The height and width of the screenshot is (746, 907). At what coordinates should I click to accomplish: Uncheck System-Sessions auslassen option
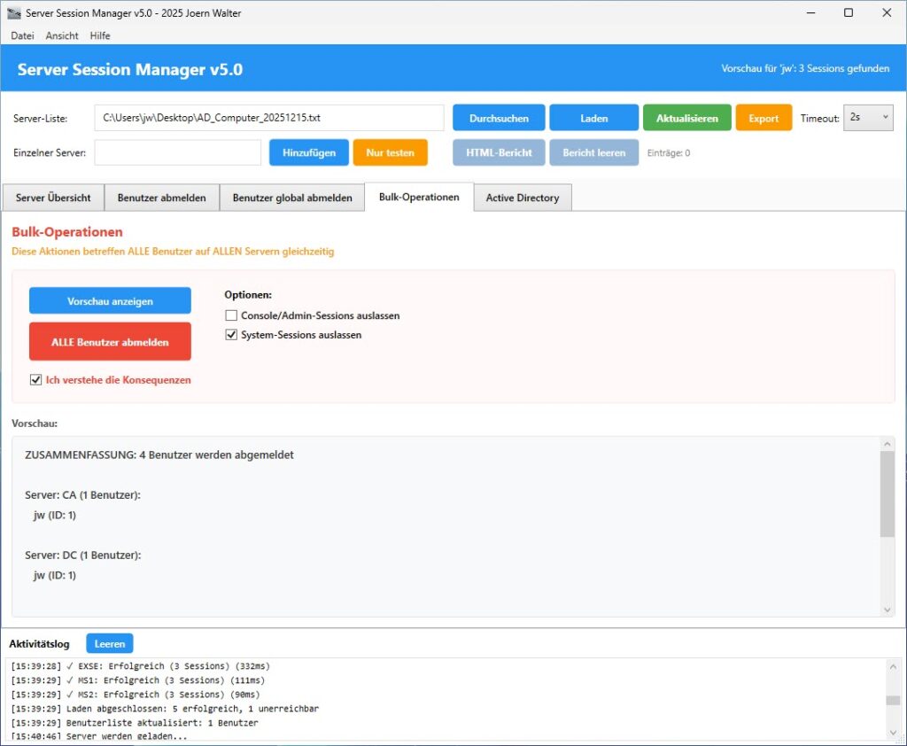(x=231, y=335)
